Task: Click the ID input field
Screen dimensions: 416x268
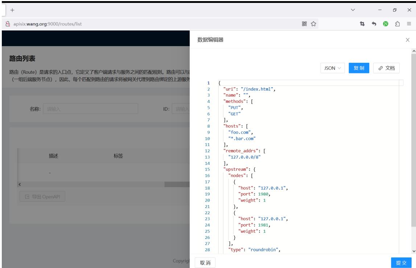Action: 181,109
